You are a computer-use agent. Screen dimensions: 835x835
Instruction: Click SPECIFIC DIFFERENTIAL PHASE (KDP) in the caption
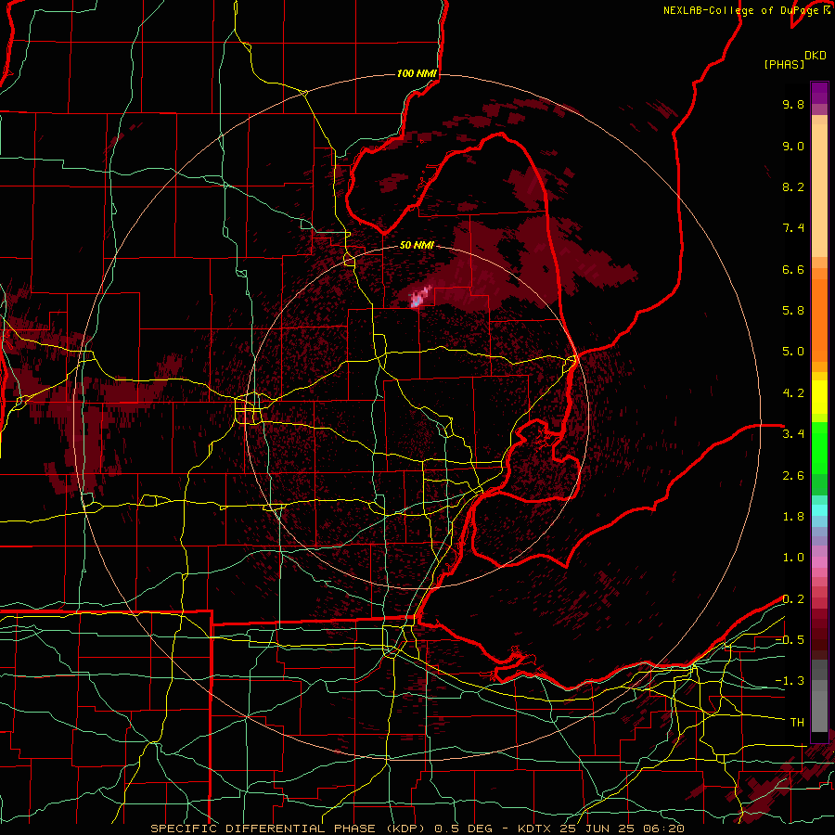pos(288,829)
